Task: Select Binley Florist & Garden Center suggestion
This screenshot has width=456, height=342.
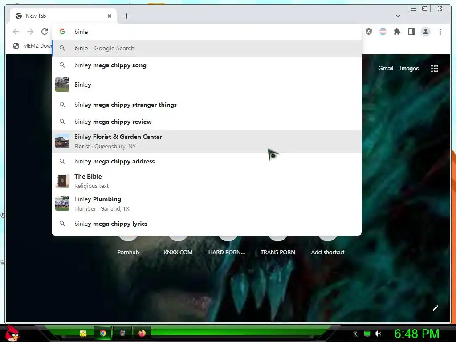Action: (x=207, y=141)
